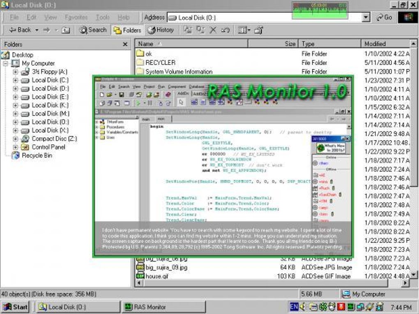
Task: Open the Address bar dropdown list
Action: click(366, 18)
